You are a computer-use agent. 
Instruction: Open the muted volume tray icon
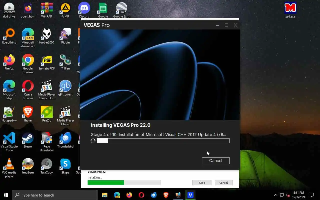[288, 195]
